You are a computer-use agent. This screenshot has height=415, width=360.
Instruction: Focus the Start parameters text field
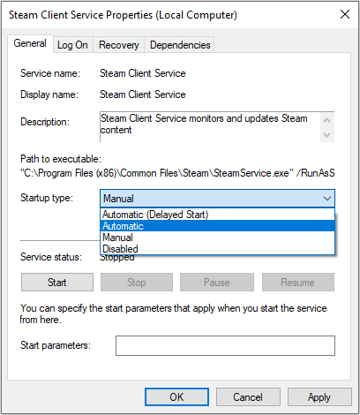tap(225, 345)
